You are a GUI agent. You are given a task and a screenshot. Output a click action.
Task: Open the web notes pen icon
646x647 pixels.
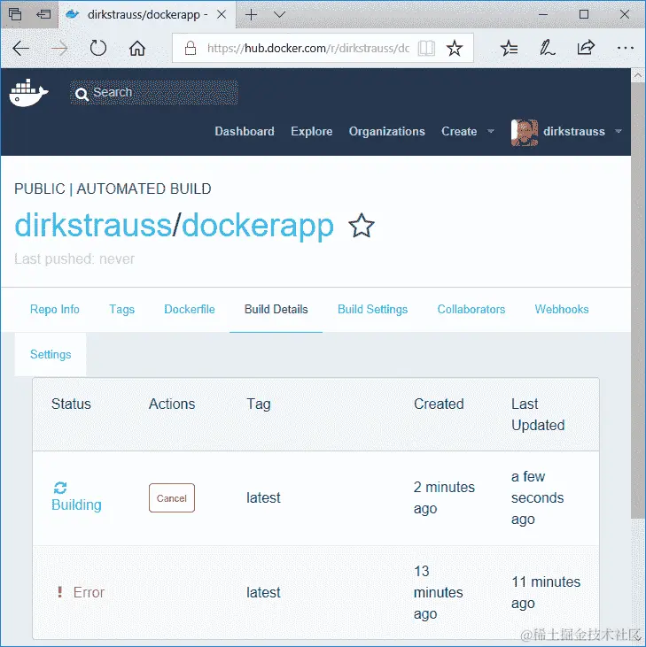click(x=547, y=49)
